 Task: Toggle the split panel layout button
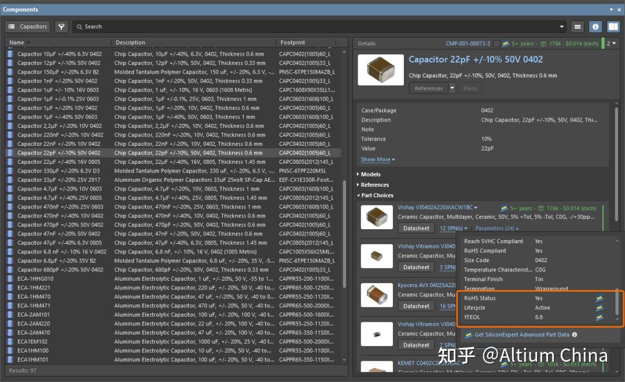click(613, 27)
